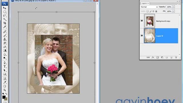Viewport: 183px width, 103px height.
Task: Select the Zoom tool
Action: click(5, 90)
